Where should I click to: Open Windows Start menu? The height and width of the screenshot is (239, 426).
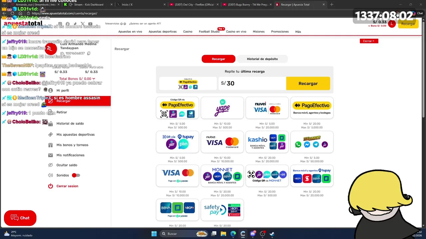coord(154,234)
